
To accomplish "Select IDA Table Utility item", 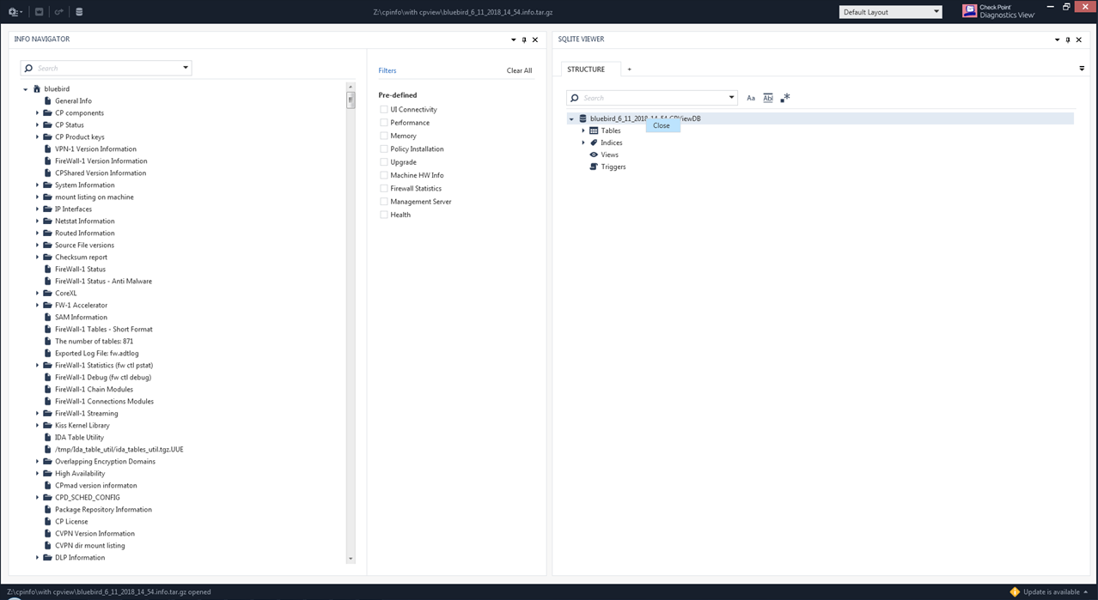I will (x=79, y=437).
